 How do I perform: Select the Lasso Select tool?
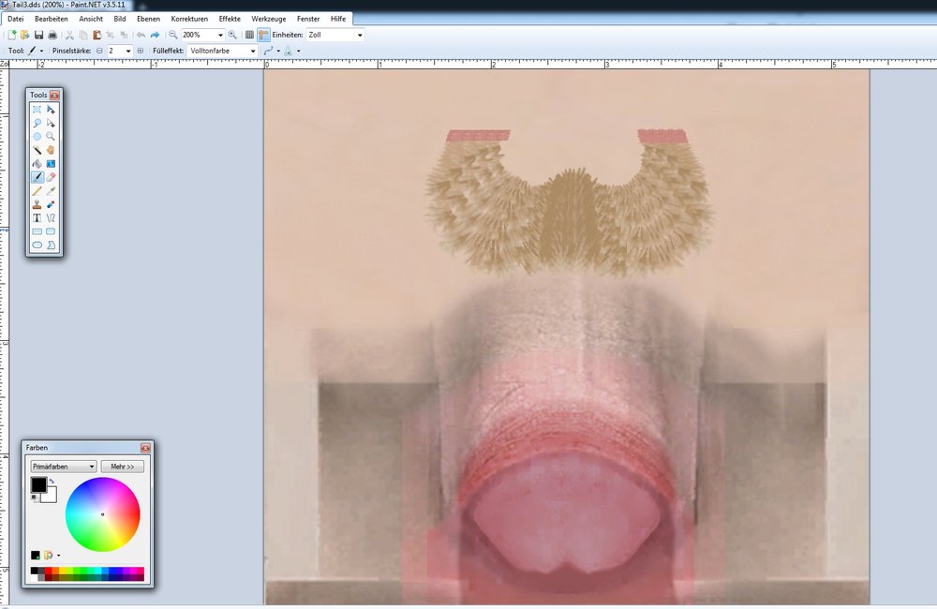point(37,123)
